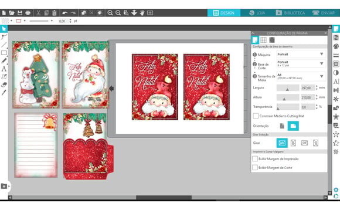This screenshot has height=213, width=340.
Task: Open the line color dropdown arrow
Action: 25,21
